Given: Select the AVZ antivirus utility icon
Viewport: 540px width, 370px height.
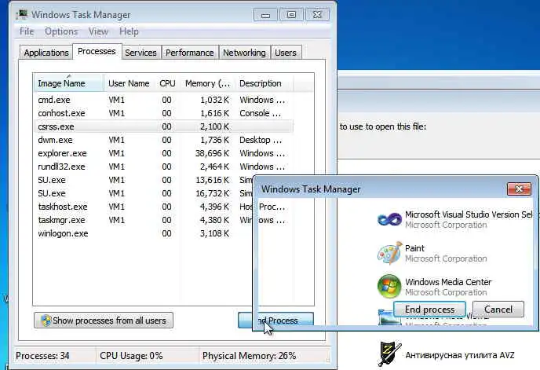Looking at the screenshot, I should coord(389,354).
